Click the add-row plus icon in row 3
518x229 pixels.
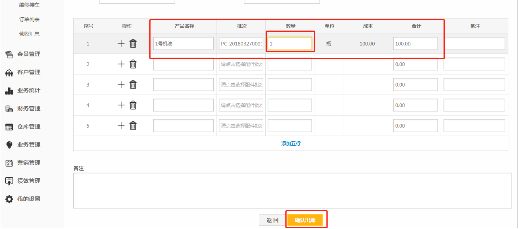(121, 85)
